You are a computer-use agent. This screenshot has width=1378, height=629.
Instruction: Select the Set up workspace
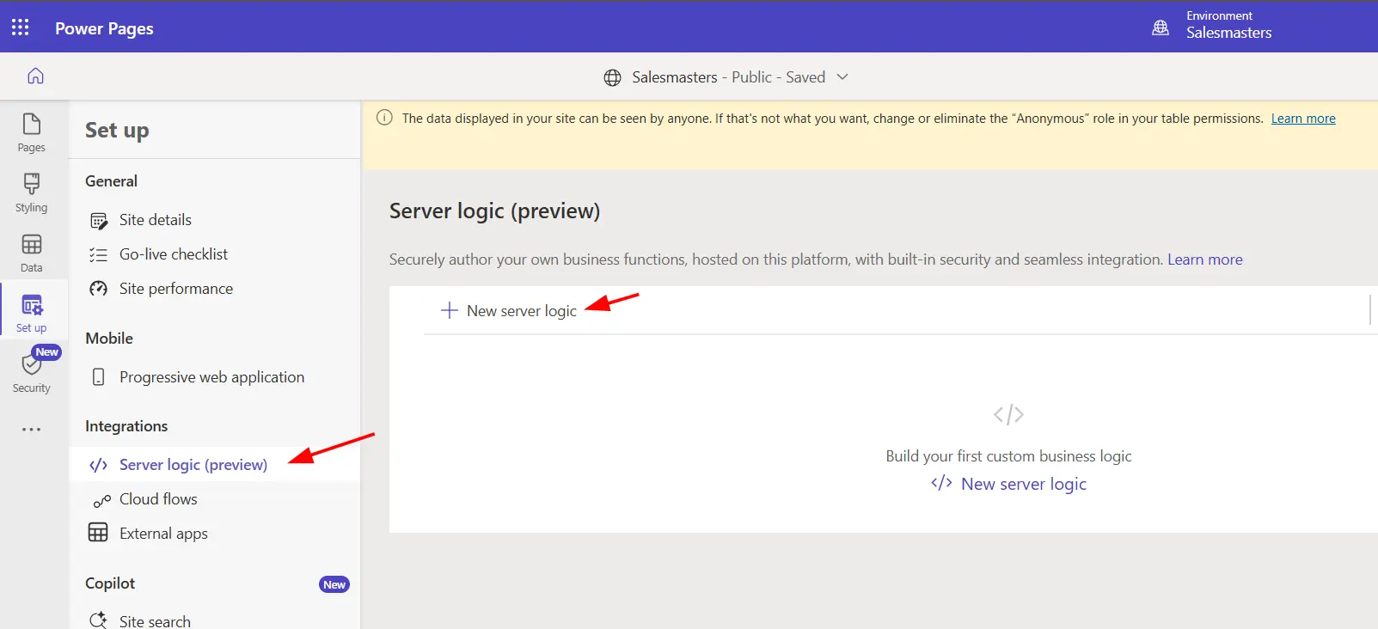[32, 313]
